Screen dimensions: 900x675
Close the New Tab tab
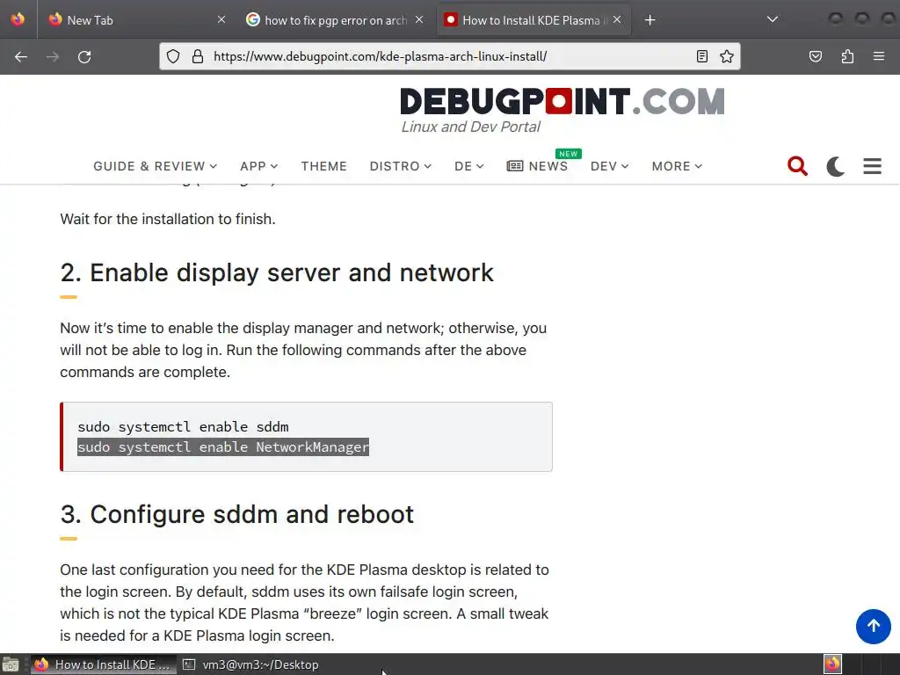pyautogui.click(x=221, y=20)
